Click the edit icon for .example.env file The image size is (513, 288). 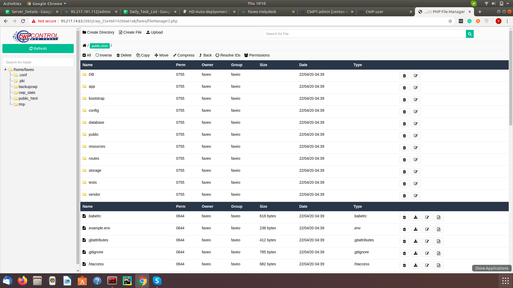(x=427, y=229)
